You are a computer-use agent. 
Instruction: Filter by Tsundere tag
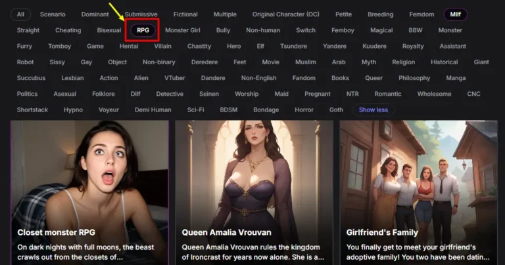pos(293,47)
